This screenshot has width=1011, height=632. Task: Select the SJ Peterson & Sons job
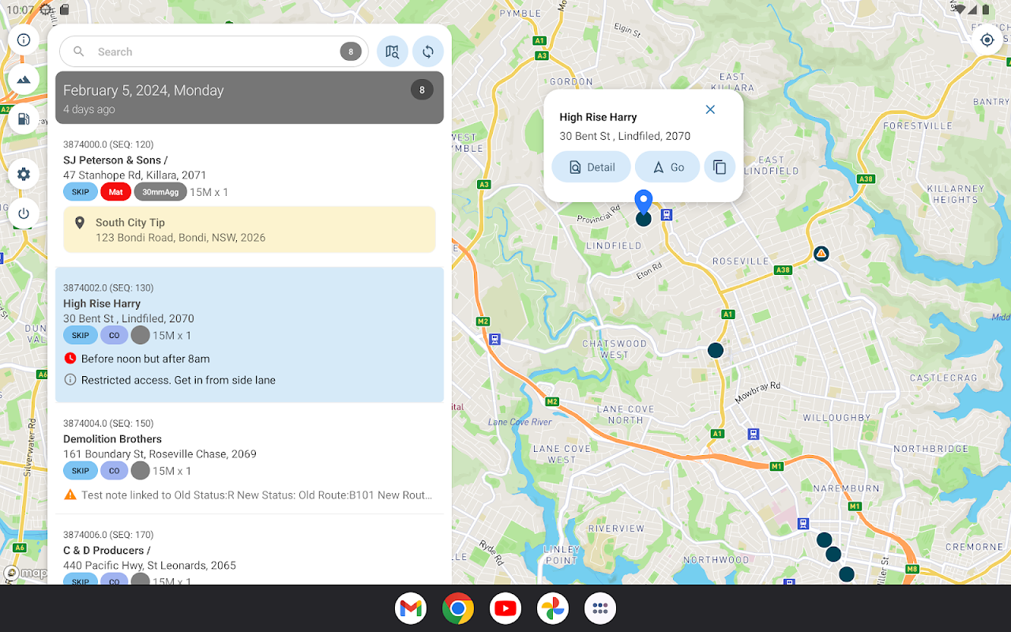250,168
